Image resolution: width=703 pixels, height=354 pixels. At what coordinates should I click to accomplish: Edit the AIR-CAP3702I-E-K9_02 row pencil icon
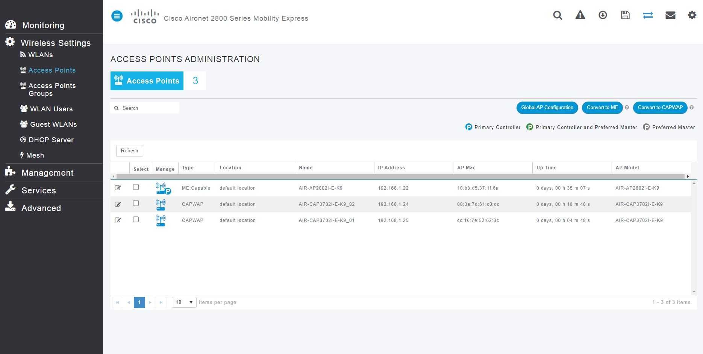coord(118,204)
